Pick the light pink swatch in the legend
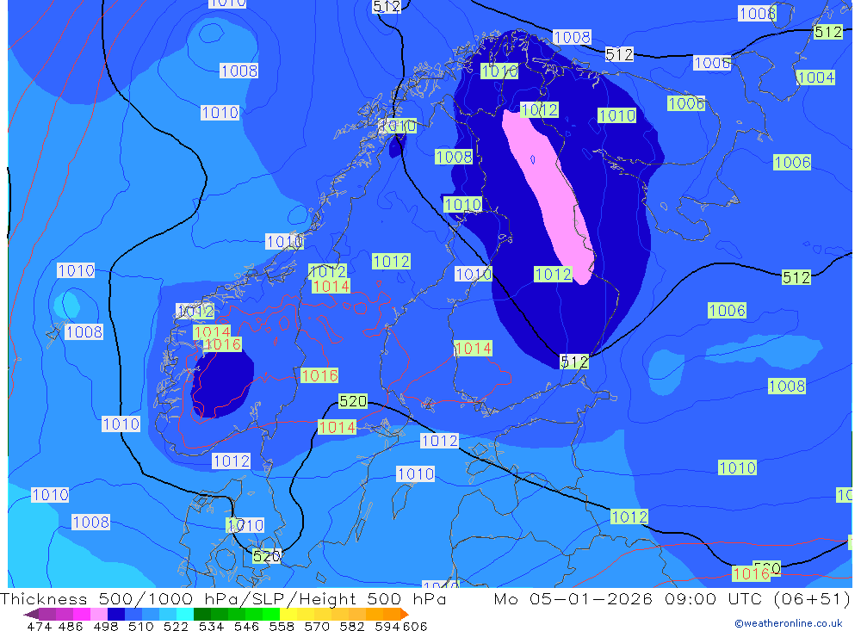 (x=99, y=614)
